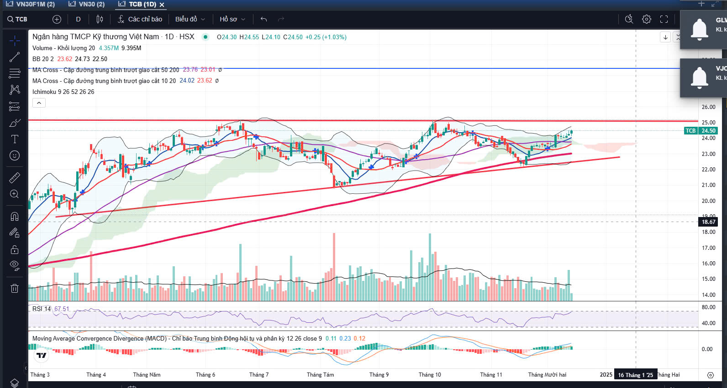Image resolution: width=727 pixels, height=388 pixels.
Task: Open time axis settings target icon
Action: point(711,375)
